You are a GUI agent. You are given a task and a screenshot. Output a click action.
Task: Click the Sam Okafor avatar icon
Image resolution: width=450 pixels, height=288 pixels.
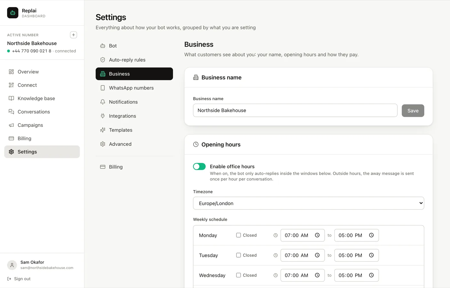tap(12, 265)
